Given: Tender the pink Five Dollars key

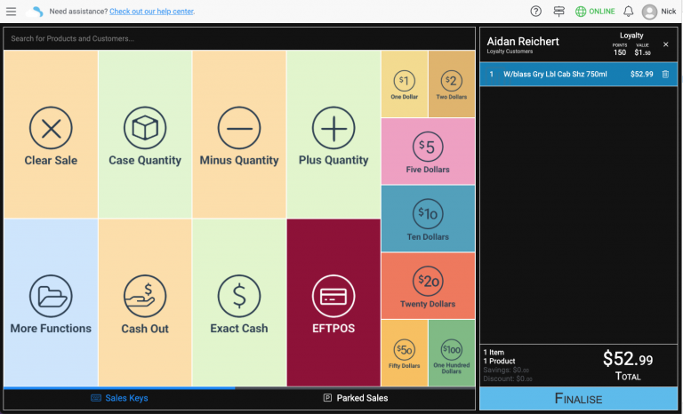Looking at the screenshot, I should click(x=428, y=151).
